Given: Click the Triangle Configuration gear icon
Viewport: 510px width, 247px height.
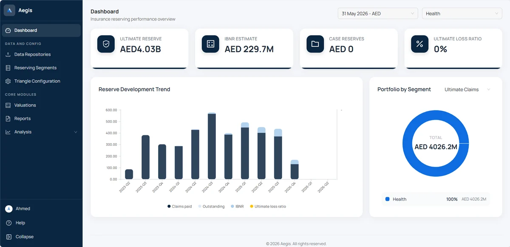Looking at the screenshot, I should [8, 81].
